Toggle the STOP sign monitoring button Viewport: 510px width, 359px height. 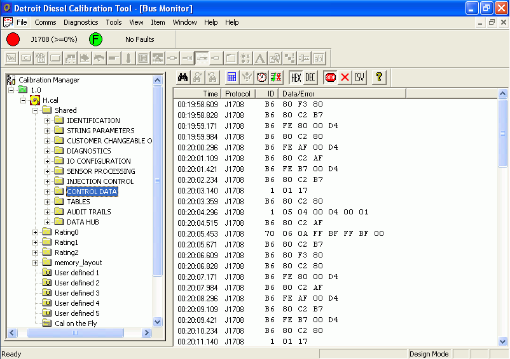[x=331, y=77]
